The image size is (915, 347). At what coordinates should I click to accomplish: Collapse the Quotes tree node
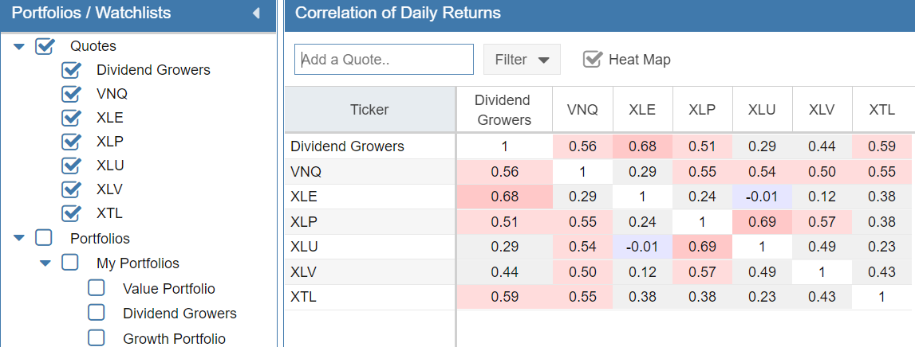[x=20, y=47]
